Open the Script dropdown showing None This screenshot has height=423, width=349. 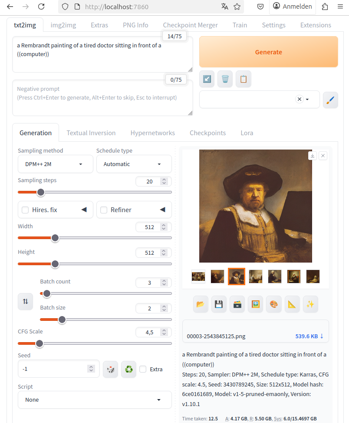pos(95,400)
